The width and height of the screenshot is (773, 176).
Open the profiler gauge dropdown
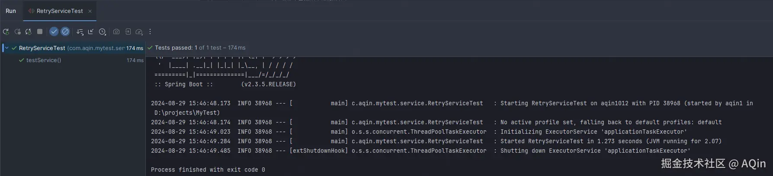pos(139,31)
